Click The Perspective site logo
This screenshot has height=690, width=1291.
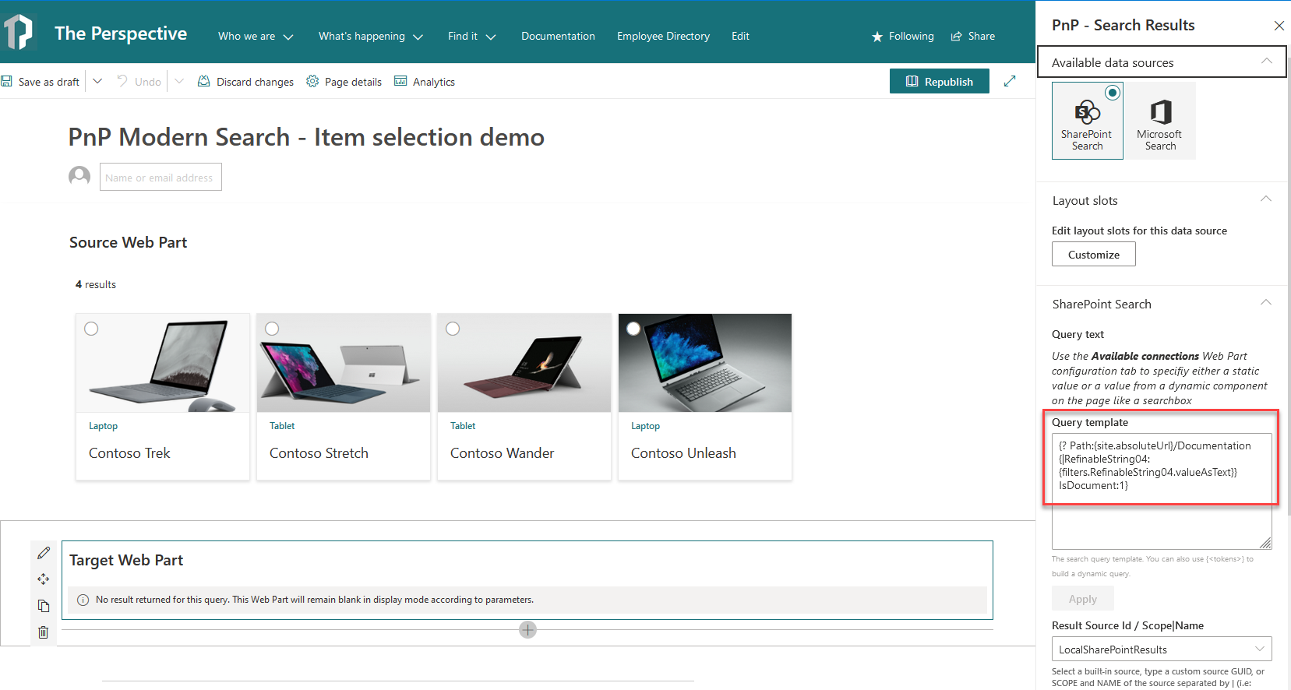click(x=18, y=32)
